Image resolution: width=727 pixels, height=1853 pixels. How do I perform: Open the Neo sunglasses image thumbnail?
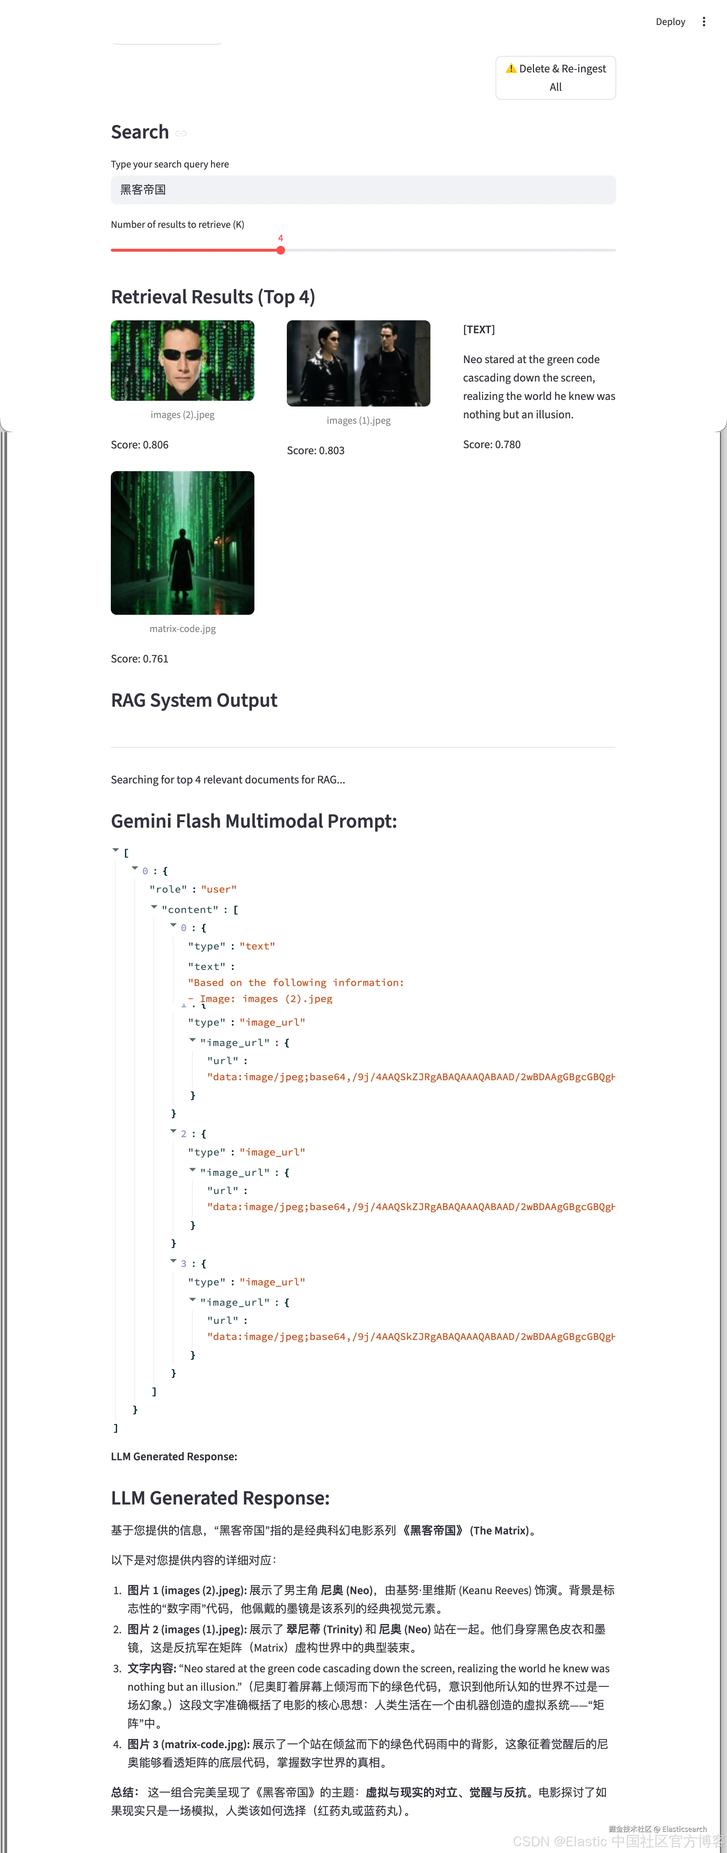(x=183, y=360)
